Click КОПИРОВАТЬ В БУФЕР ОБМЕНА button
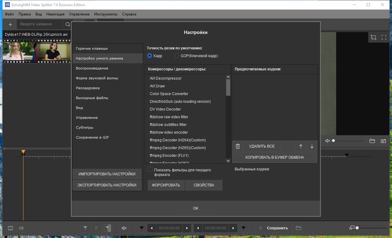Image resolution: width=392 pixels, height=238 pixels. (275, 157)
